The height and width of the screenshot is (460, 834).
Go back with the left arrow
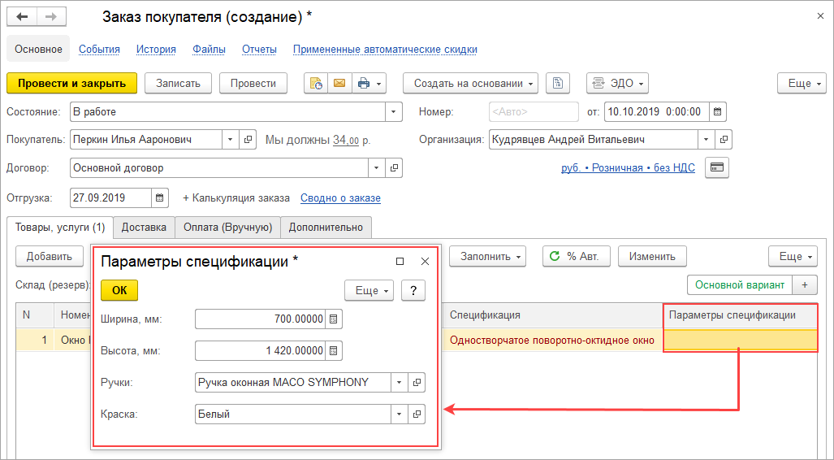(x=22, y=17)
